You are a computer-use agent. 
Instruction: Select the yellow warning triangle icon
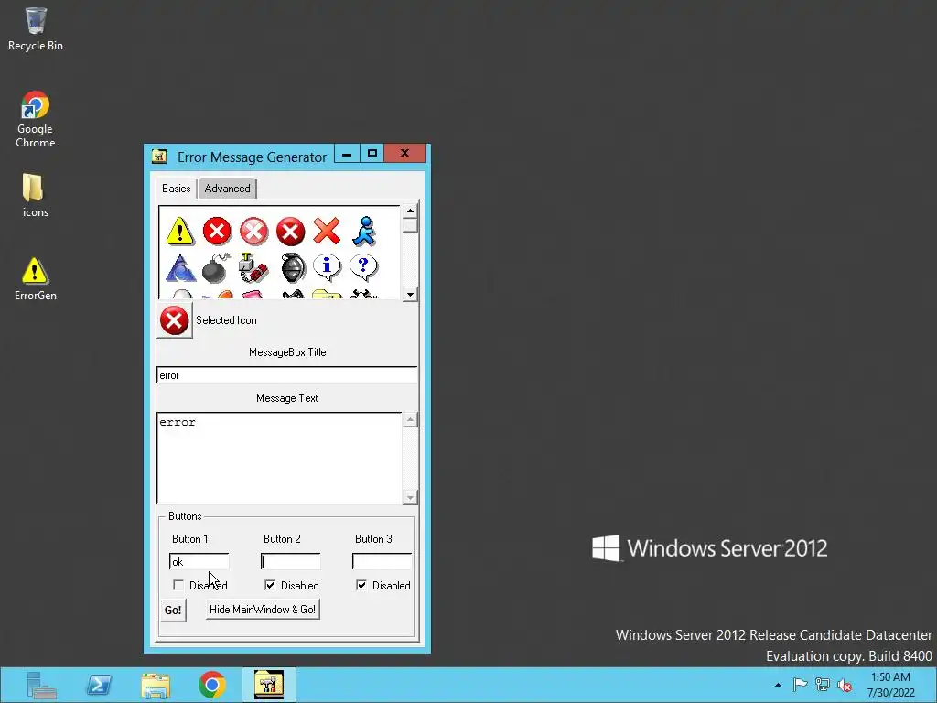[x=180, y=232]
